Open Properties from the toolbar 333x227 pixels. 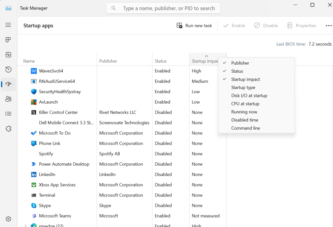[x=301, y=26]
